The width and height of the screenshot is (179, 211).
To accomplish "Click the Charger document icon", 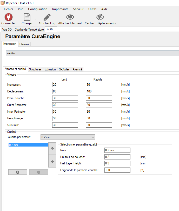I will 27,17.
